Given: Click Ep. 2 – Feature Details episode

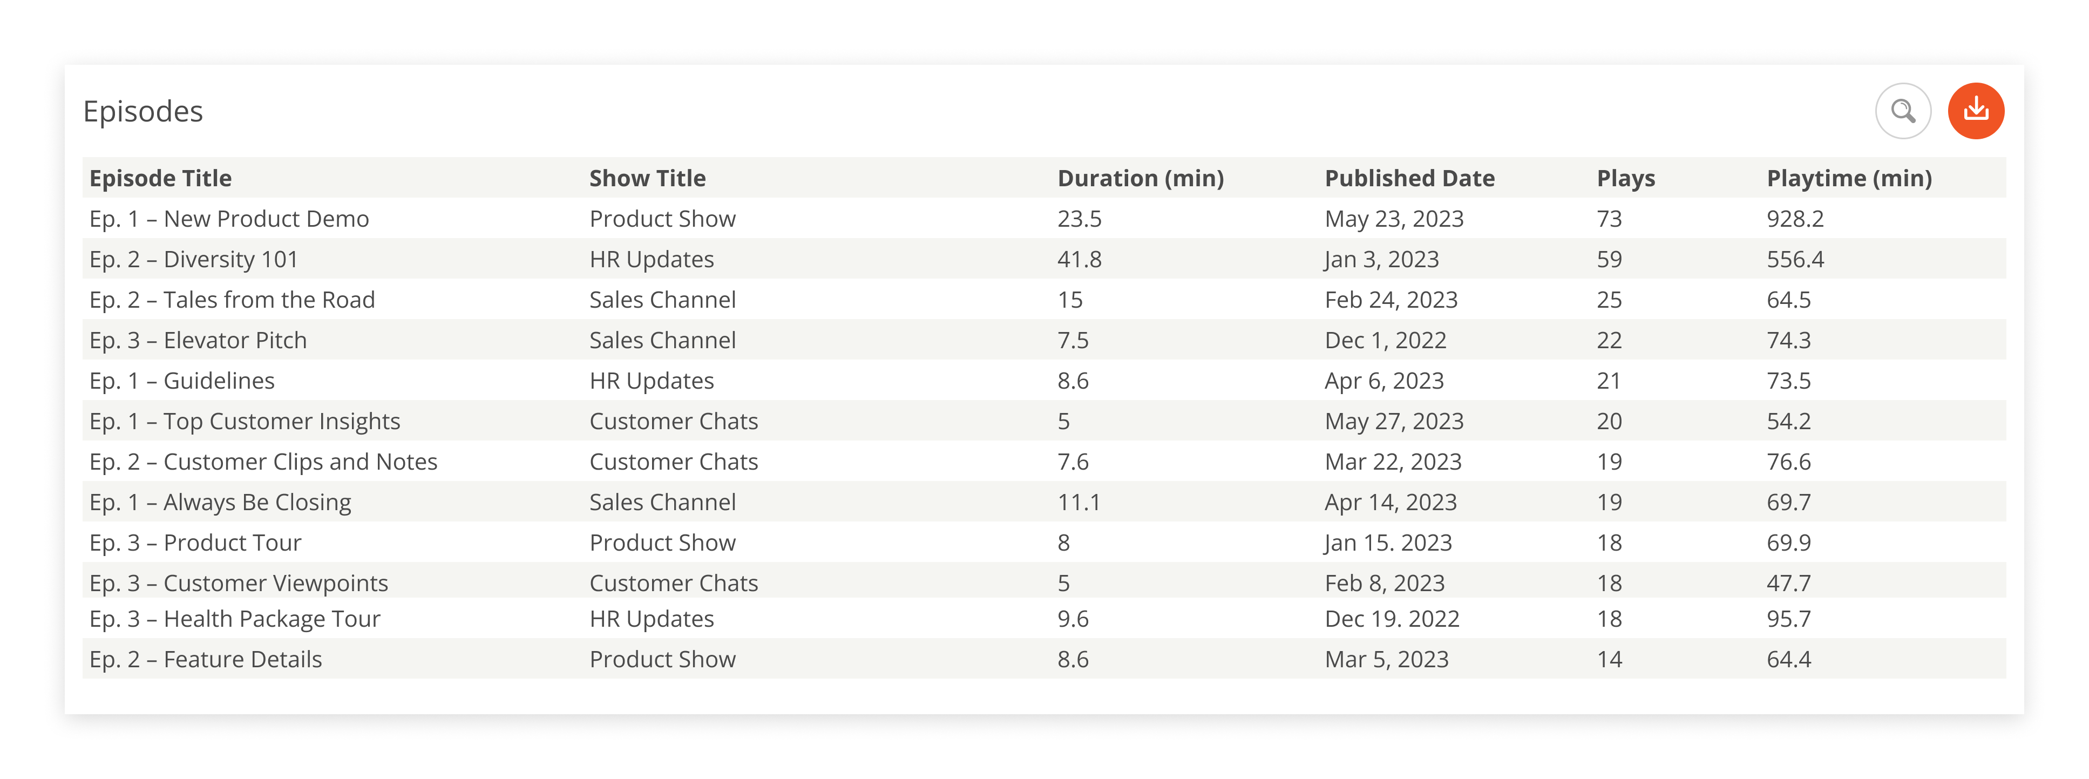Looking at the screenshot, I should pos(206,660).
